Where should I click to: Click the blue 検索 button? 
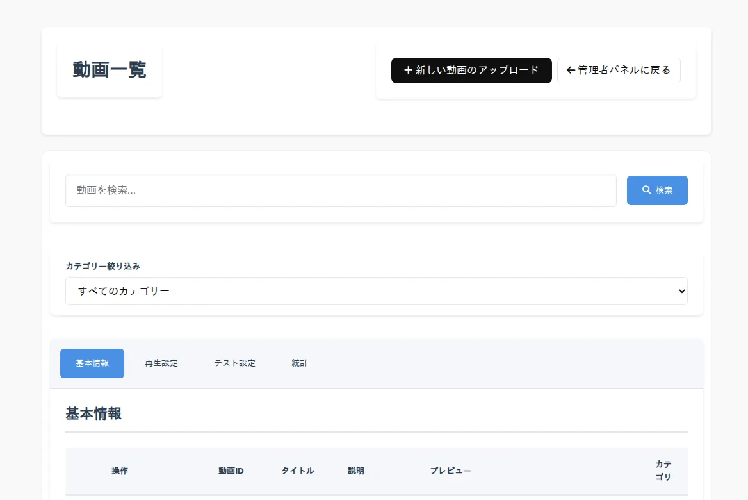coord(657,190)
